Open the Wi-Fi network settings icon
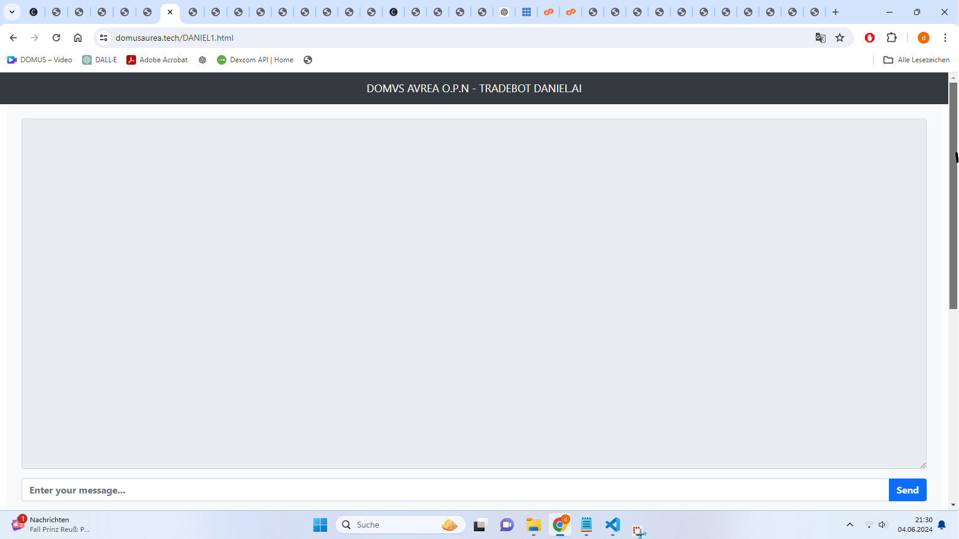Screen dimensions: 959x539 pyautogui.click(x=869, y=525)
